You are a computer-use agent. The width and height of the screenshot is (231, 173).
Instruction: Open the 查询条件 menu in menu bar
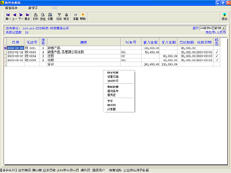click(x=11, y=8)
